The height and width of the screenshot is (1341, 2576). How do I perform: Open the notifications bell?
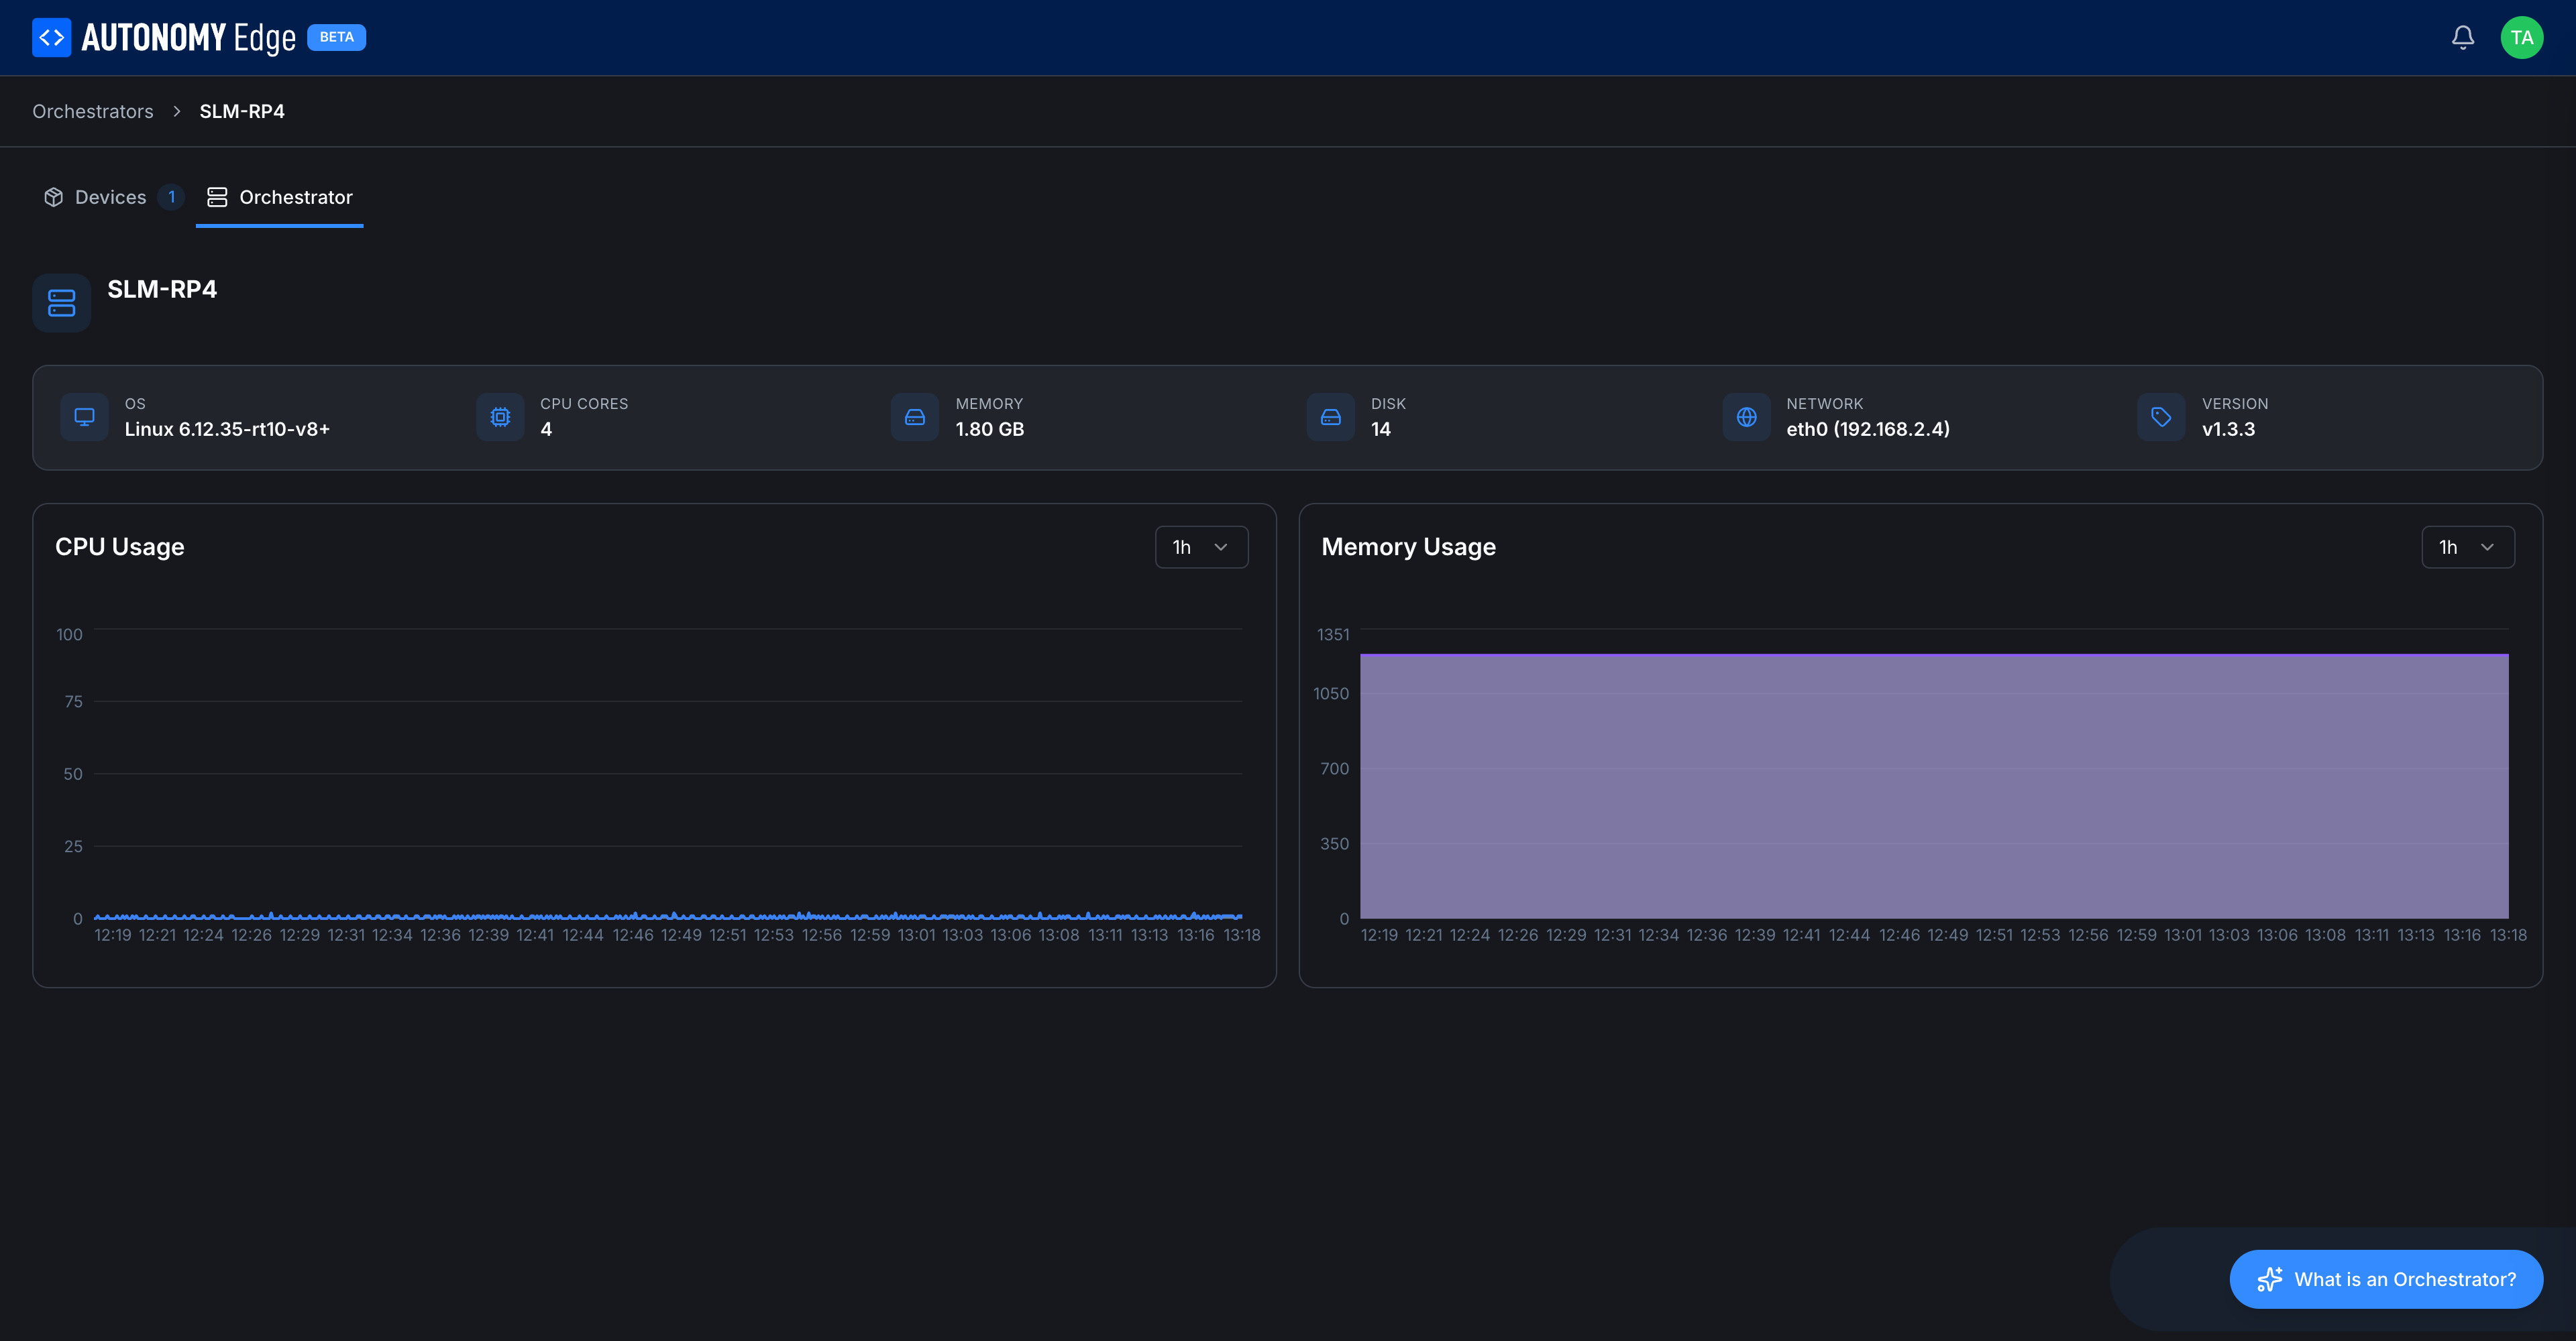pos(2463,38)
